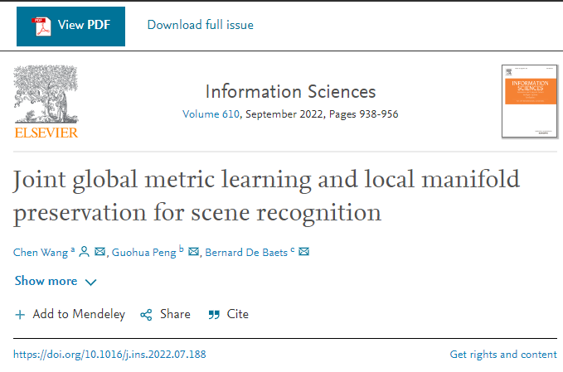Select author name Chen Wang
The width and height of the screenshot is (563, 372).
coord(41,252)
